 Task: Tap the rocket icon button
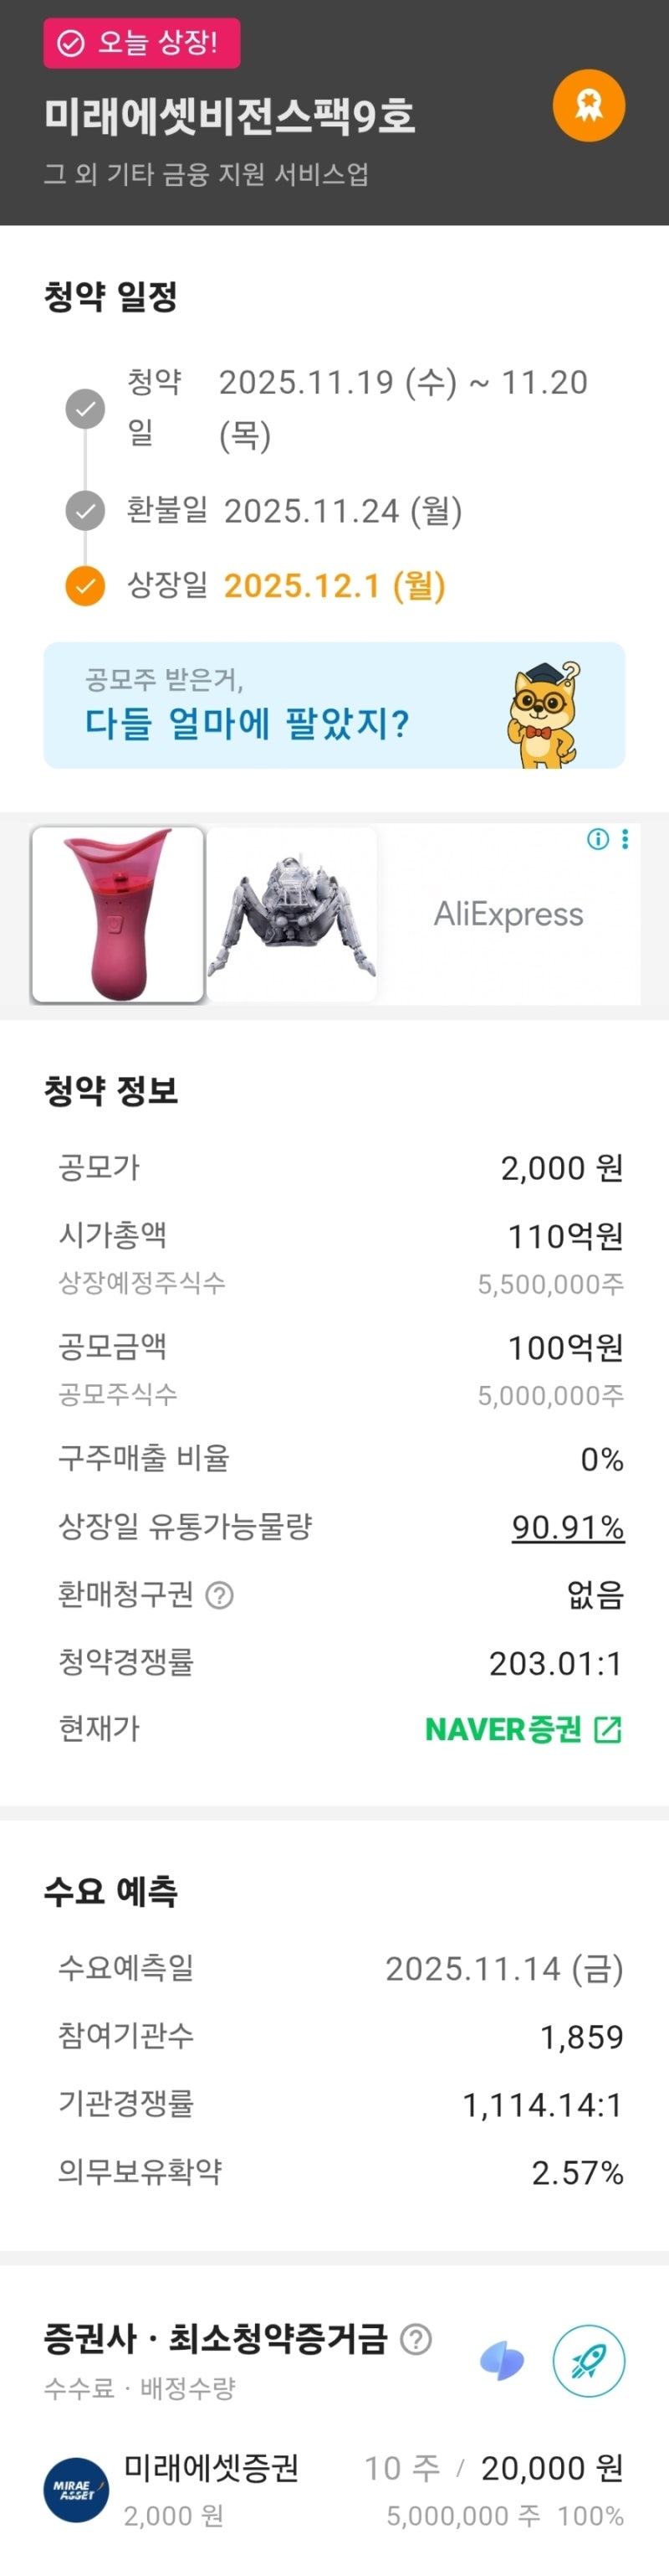click(x=588, y=2361)
